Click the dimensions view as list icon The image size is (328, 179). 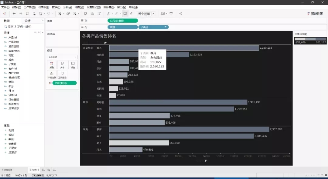[x=35, y=32]
